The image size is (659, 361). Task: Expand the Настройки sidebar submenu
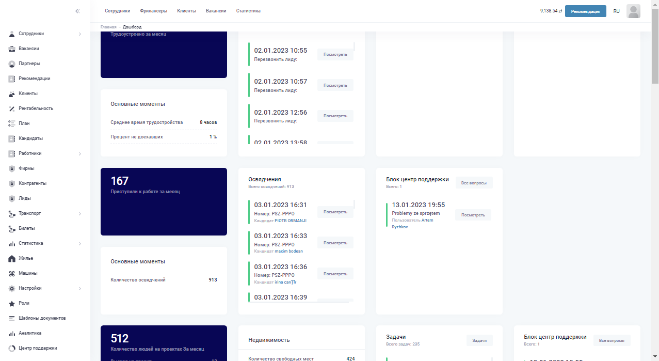pos(80,289)
